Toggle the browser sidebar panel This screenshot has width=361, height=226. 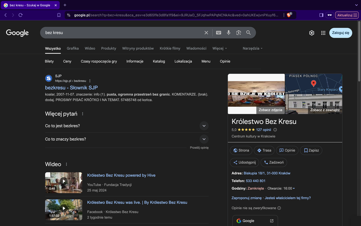321,15
